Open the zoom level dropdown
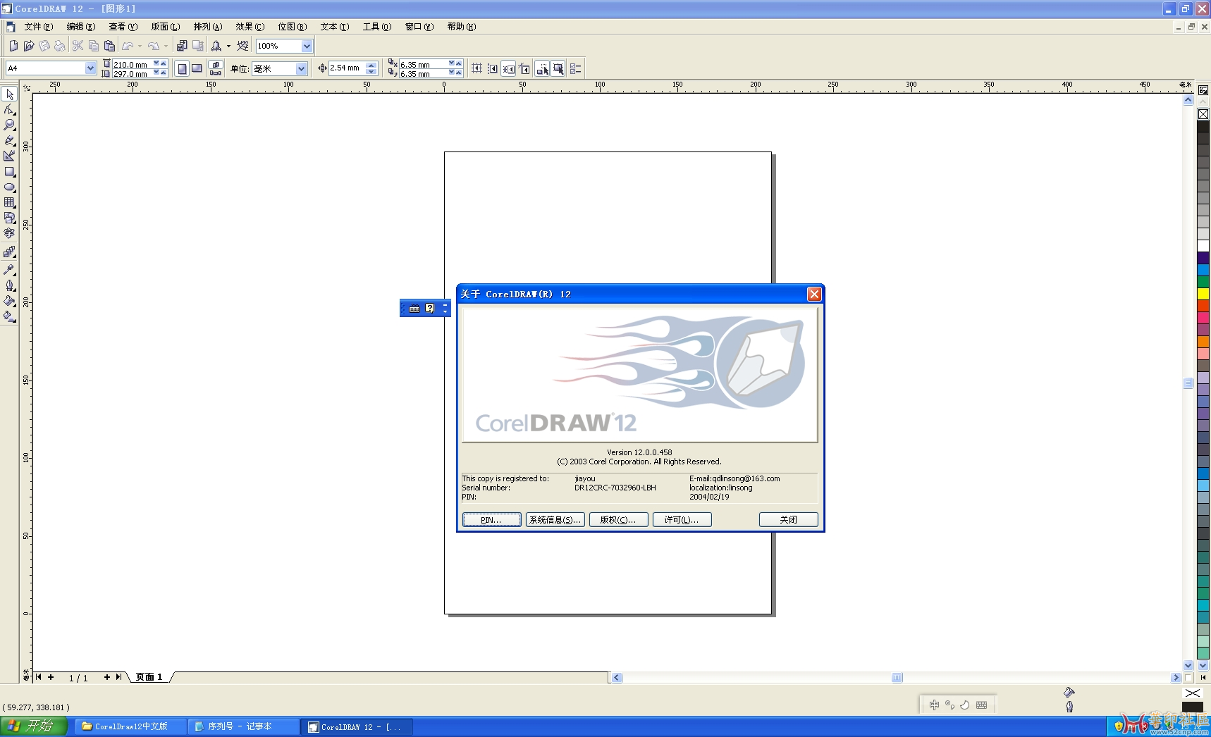This screenshot has height=737, width=1211. click(x=307, y=46)
